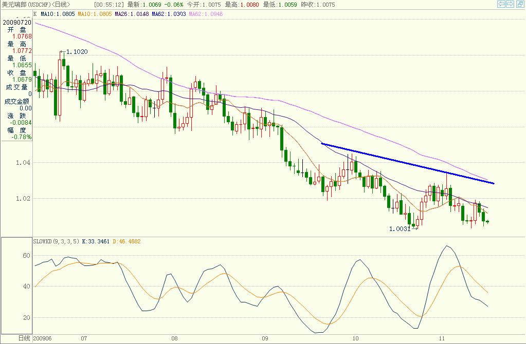This screenshot has width=526, height=344.
Task: Click the K indicator label
Action: pyautogui.click(x=35, y=14)
